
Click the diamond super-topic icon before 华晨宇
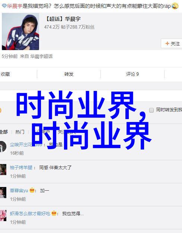pyautogui.click(x=4, y=6)
